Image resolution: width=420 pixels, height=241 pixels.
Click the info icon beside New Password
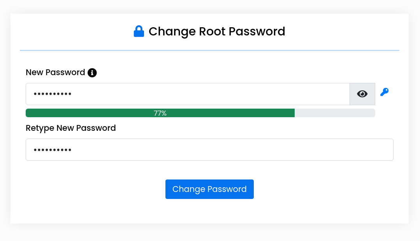pyautogui.click(x=92, y=72)
